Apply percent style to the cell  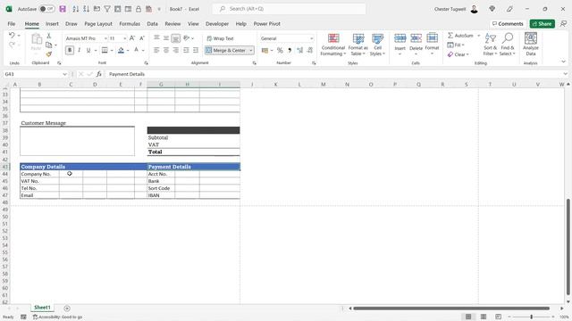pyautogui.click(x=280, y=50)
